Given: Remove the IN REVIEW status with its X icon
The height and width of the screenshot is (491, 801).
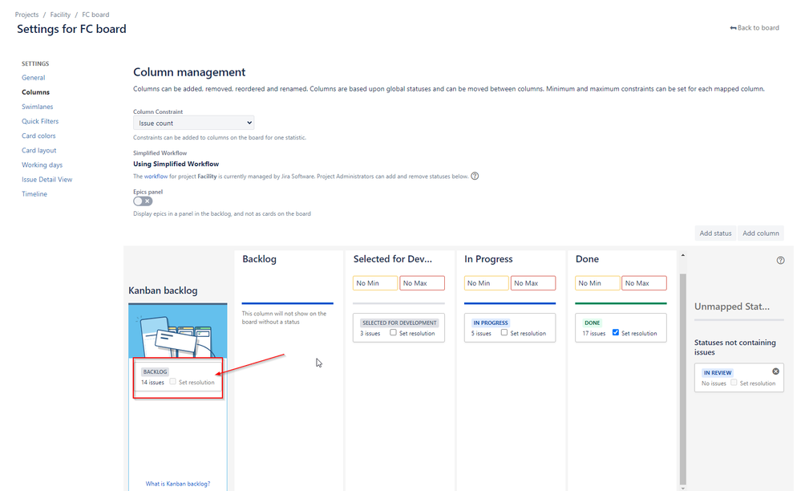Looking at the screenshot, I should (775, 371).
